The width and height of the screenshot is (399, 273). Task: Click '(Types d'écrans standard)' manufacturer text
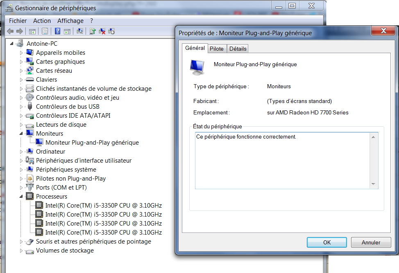pos(299,101)
